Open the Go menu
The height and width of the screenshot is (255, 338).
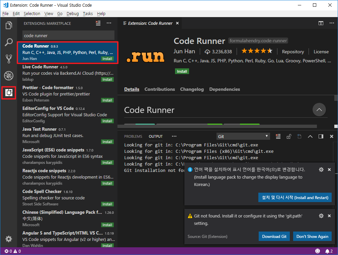coord(60,14)
